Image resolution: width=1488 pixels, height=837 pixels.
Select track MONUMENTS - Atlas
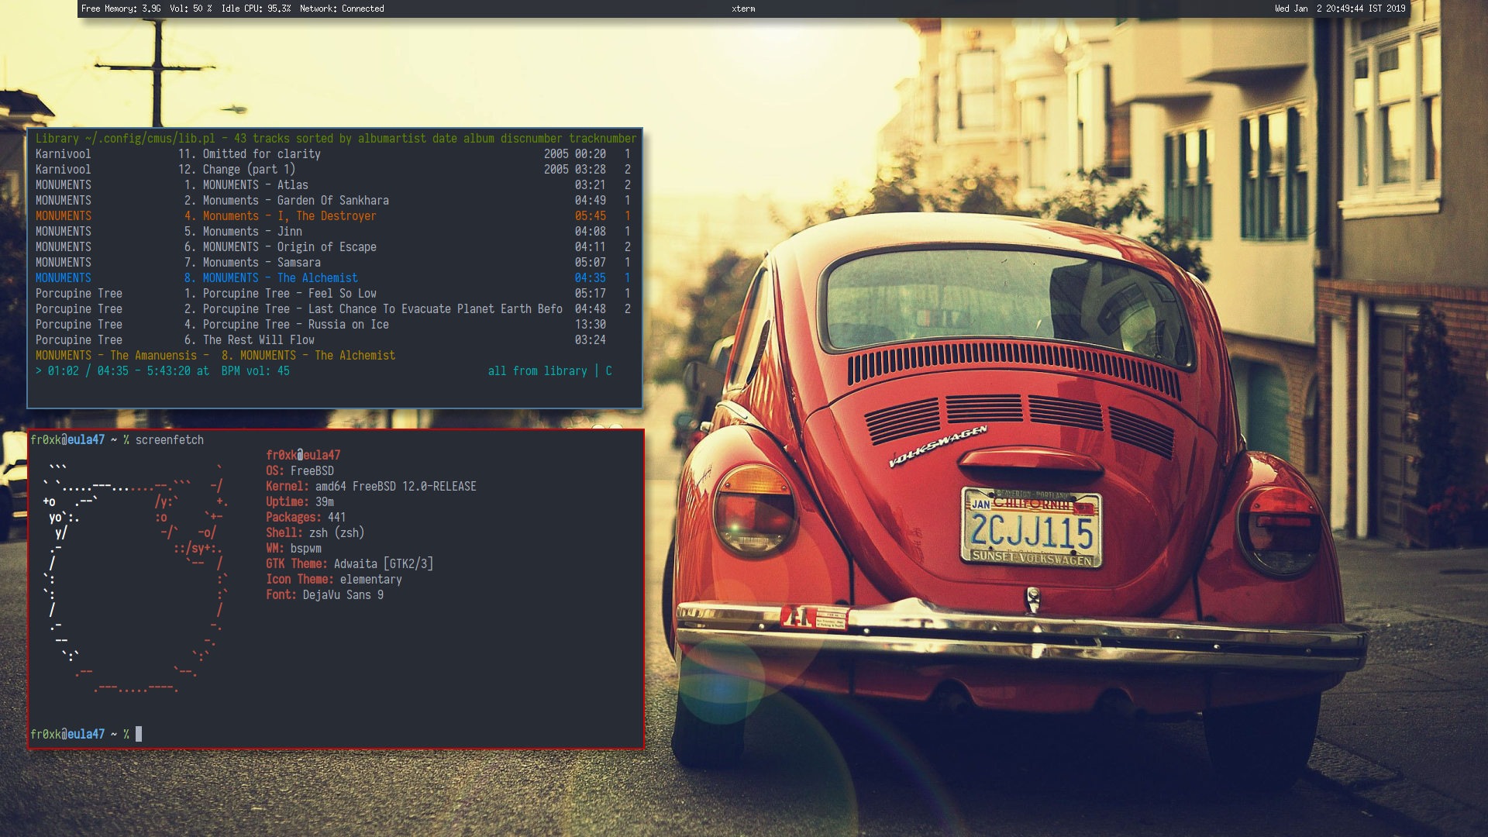(x=254, y=185)
